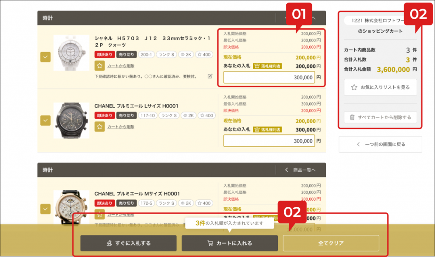This screenshot has height=257, width=435.
Task: Click the 下見確認時に細かい傷あり memo text
Action: pos(146,76)
